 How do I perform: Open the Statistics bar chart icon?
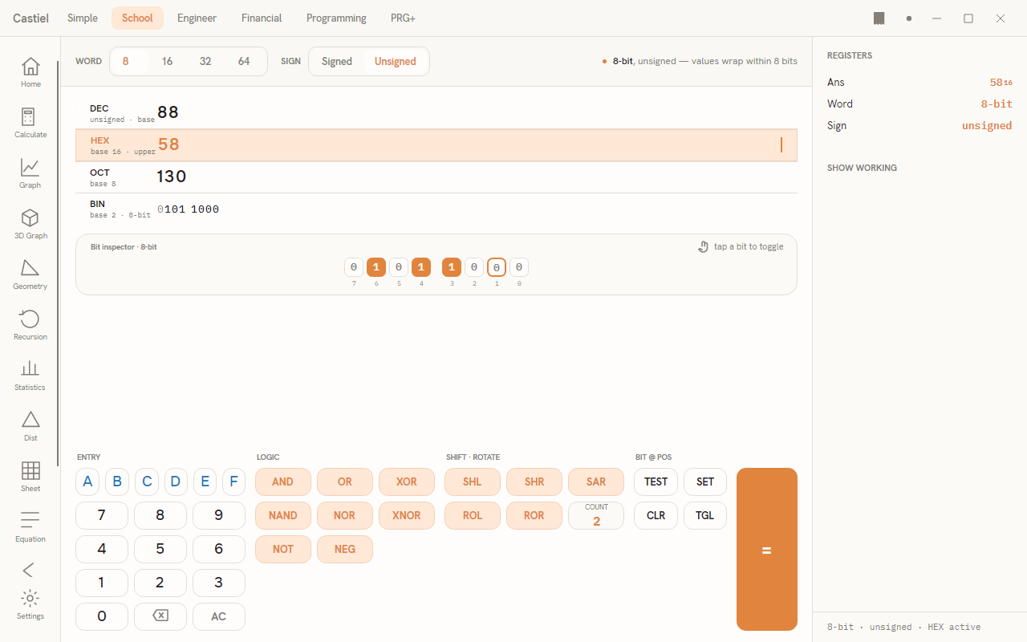30,375
